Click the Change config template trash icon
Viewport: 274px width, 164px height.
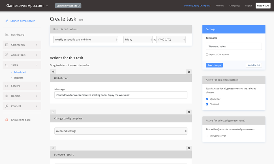(189, 112)
